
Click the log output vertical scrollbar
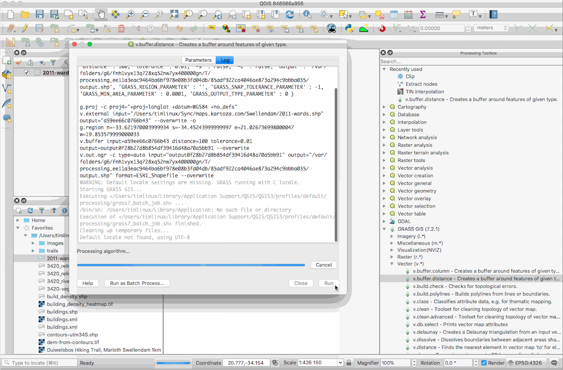click(x=336, y=165)
